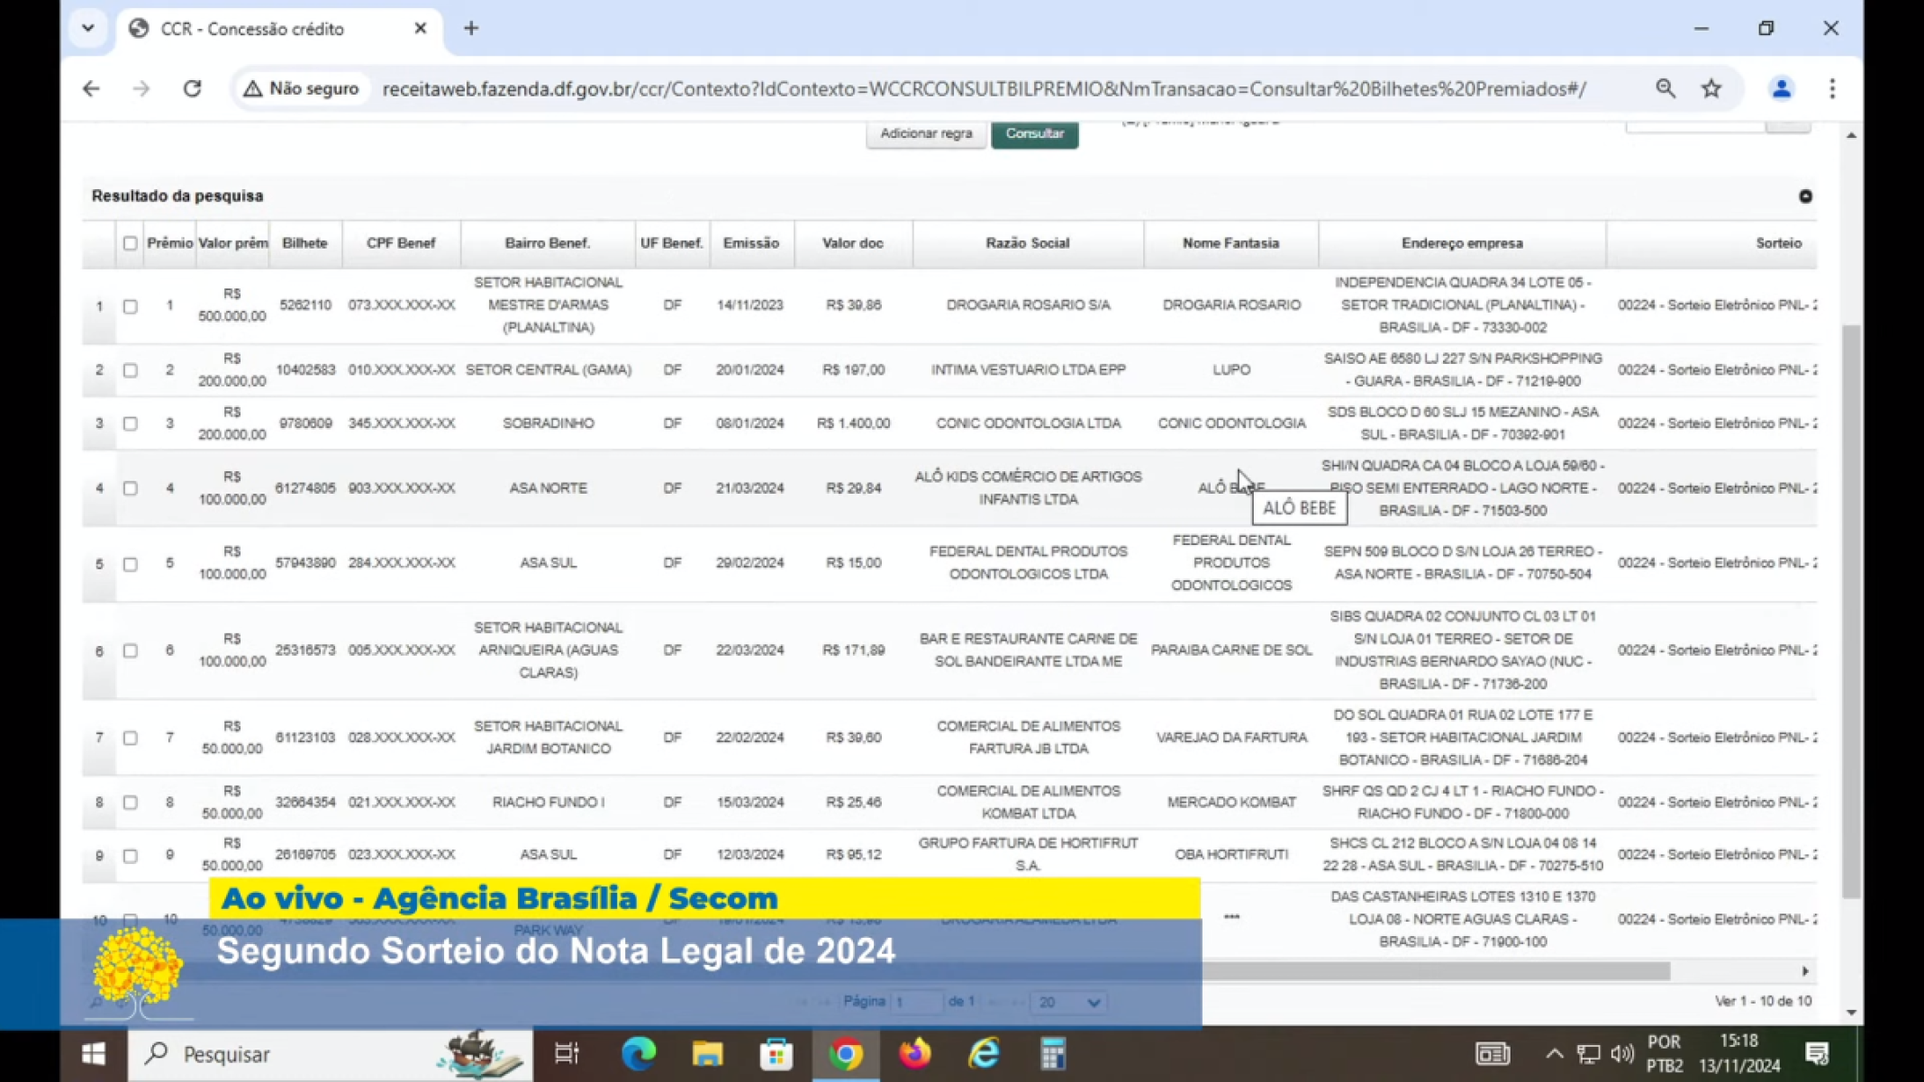Image resolution: width=1924 pixels, height=1082 pixels.
Task: Open Chrome's three-dot menu
Action: pyautogui.click(x=1832, y=88)
